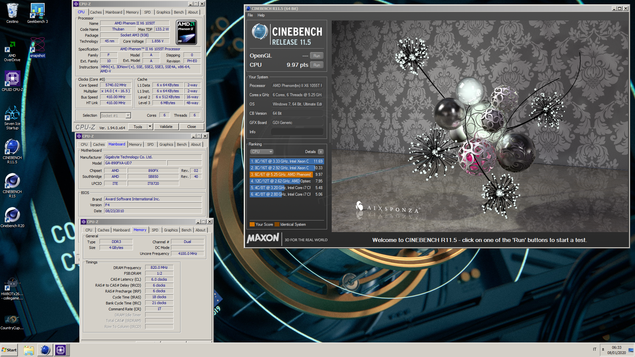Open the File menu in Cinebench
The height and width of the screenshot is (357, 635).
[x=250, y=15]
